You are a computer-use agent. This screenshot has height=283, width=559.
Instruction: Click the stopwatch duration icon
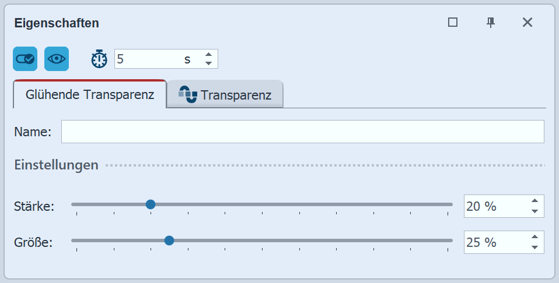click(99, 59)
